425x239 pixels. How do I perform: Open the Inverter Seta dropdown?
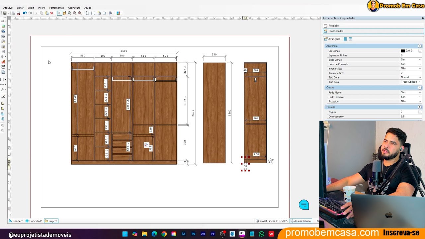pyautogui.click(x=420, y=69)
